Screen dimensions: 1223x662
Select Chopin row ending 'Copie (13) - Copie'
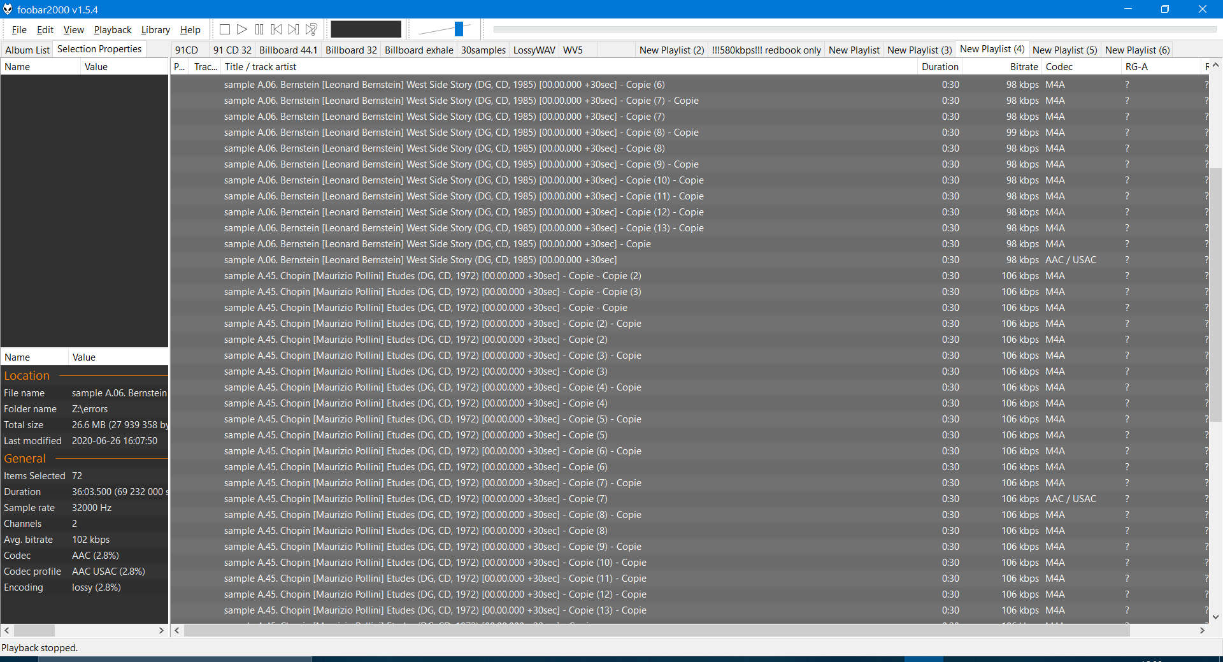[689, 610]
